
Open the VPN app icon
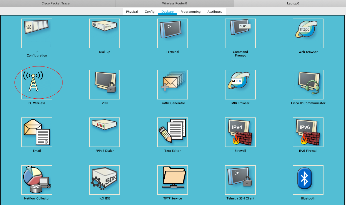click(x=104, y=84)
